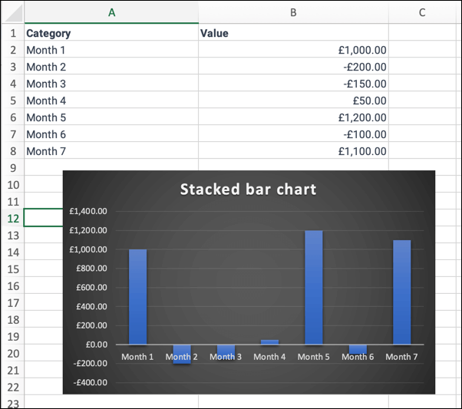Click the Month 6 axis label
The width and height of the screenshot is (462, 409).
click(358, 357)
